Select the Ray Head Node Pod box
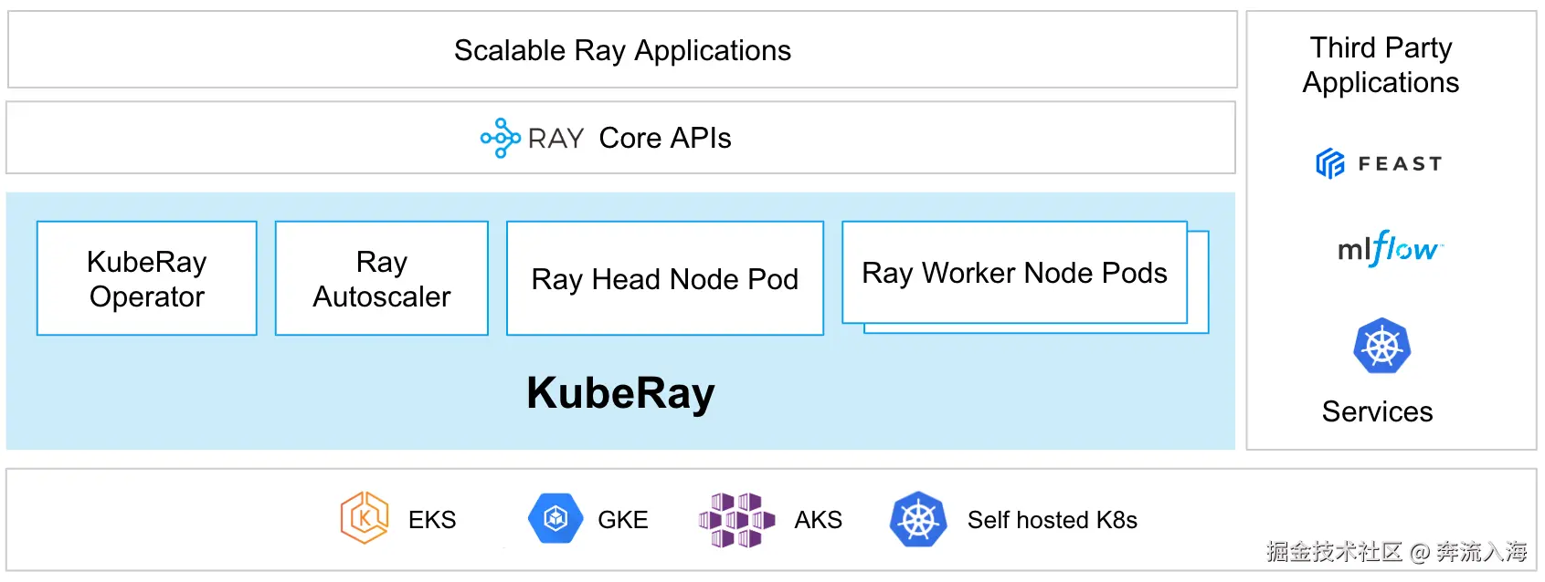 click(665, 278)
